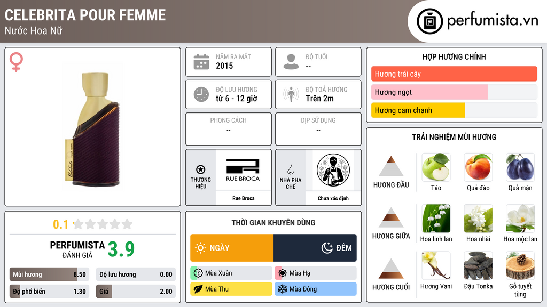
Task: Click the Rue Broca brand name link
Action: coord(243,198)
